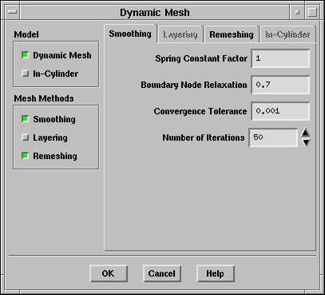Toggle the Dynamic Mesh model checkbox
Screen dimensions: 325x295
[26, 55]
